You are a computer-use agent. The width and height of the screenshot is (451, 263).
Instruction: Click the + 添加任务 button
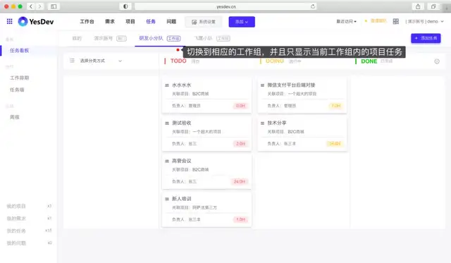click(x=426, y=38)
